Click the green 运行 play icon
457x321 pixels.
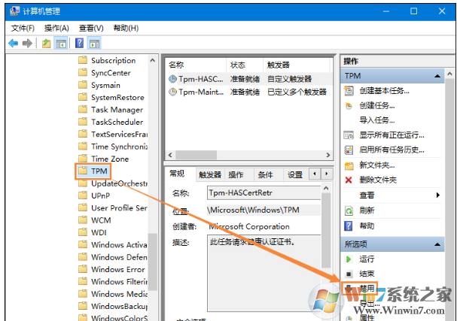[349, 259]
